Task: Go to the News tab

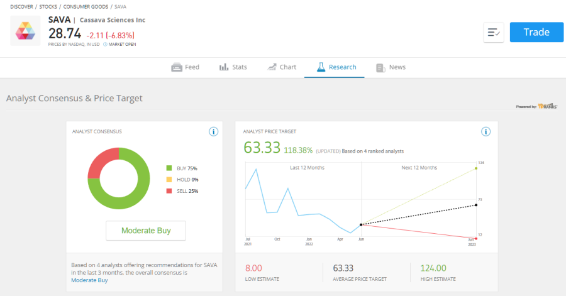Action: click(391, 67)
